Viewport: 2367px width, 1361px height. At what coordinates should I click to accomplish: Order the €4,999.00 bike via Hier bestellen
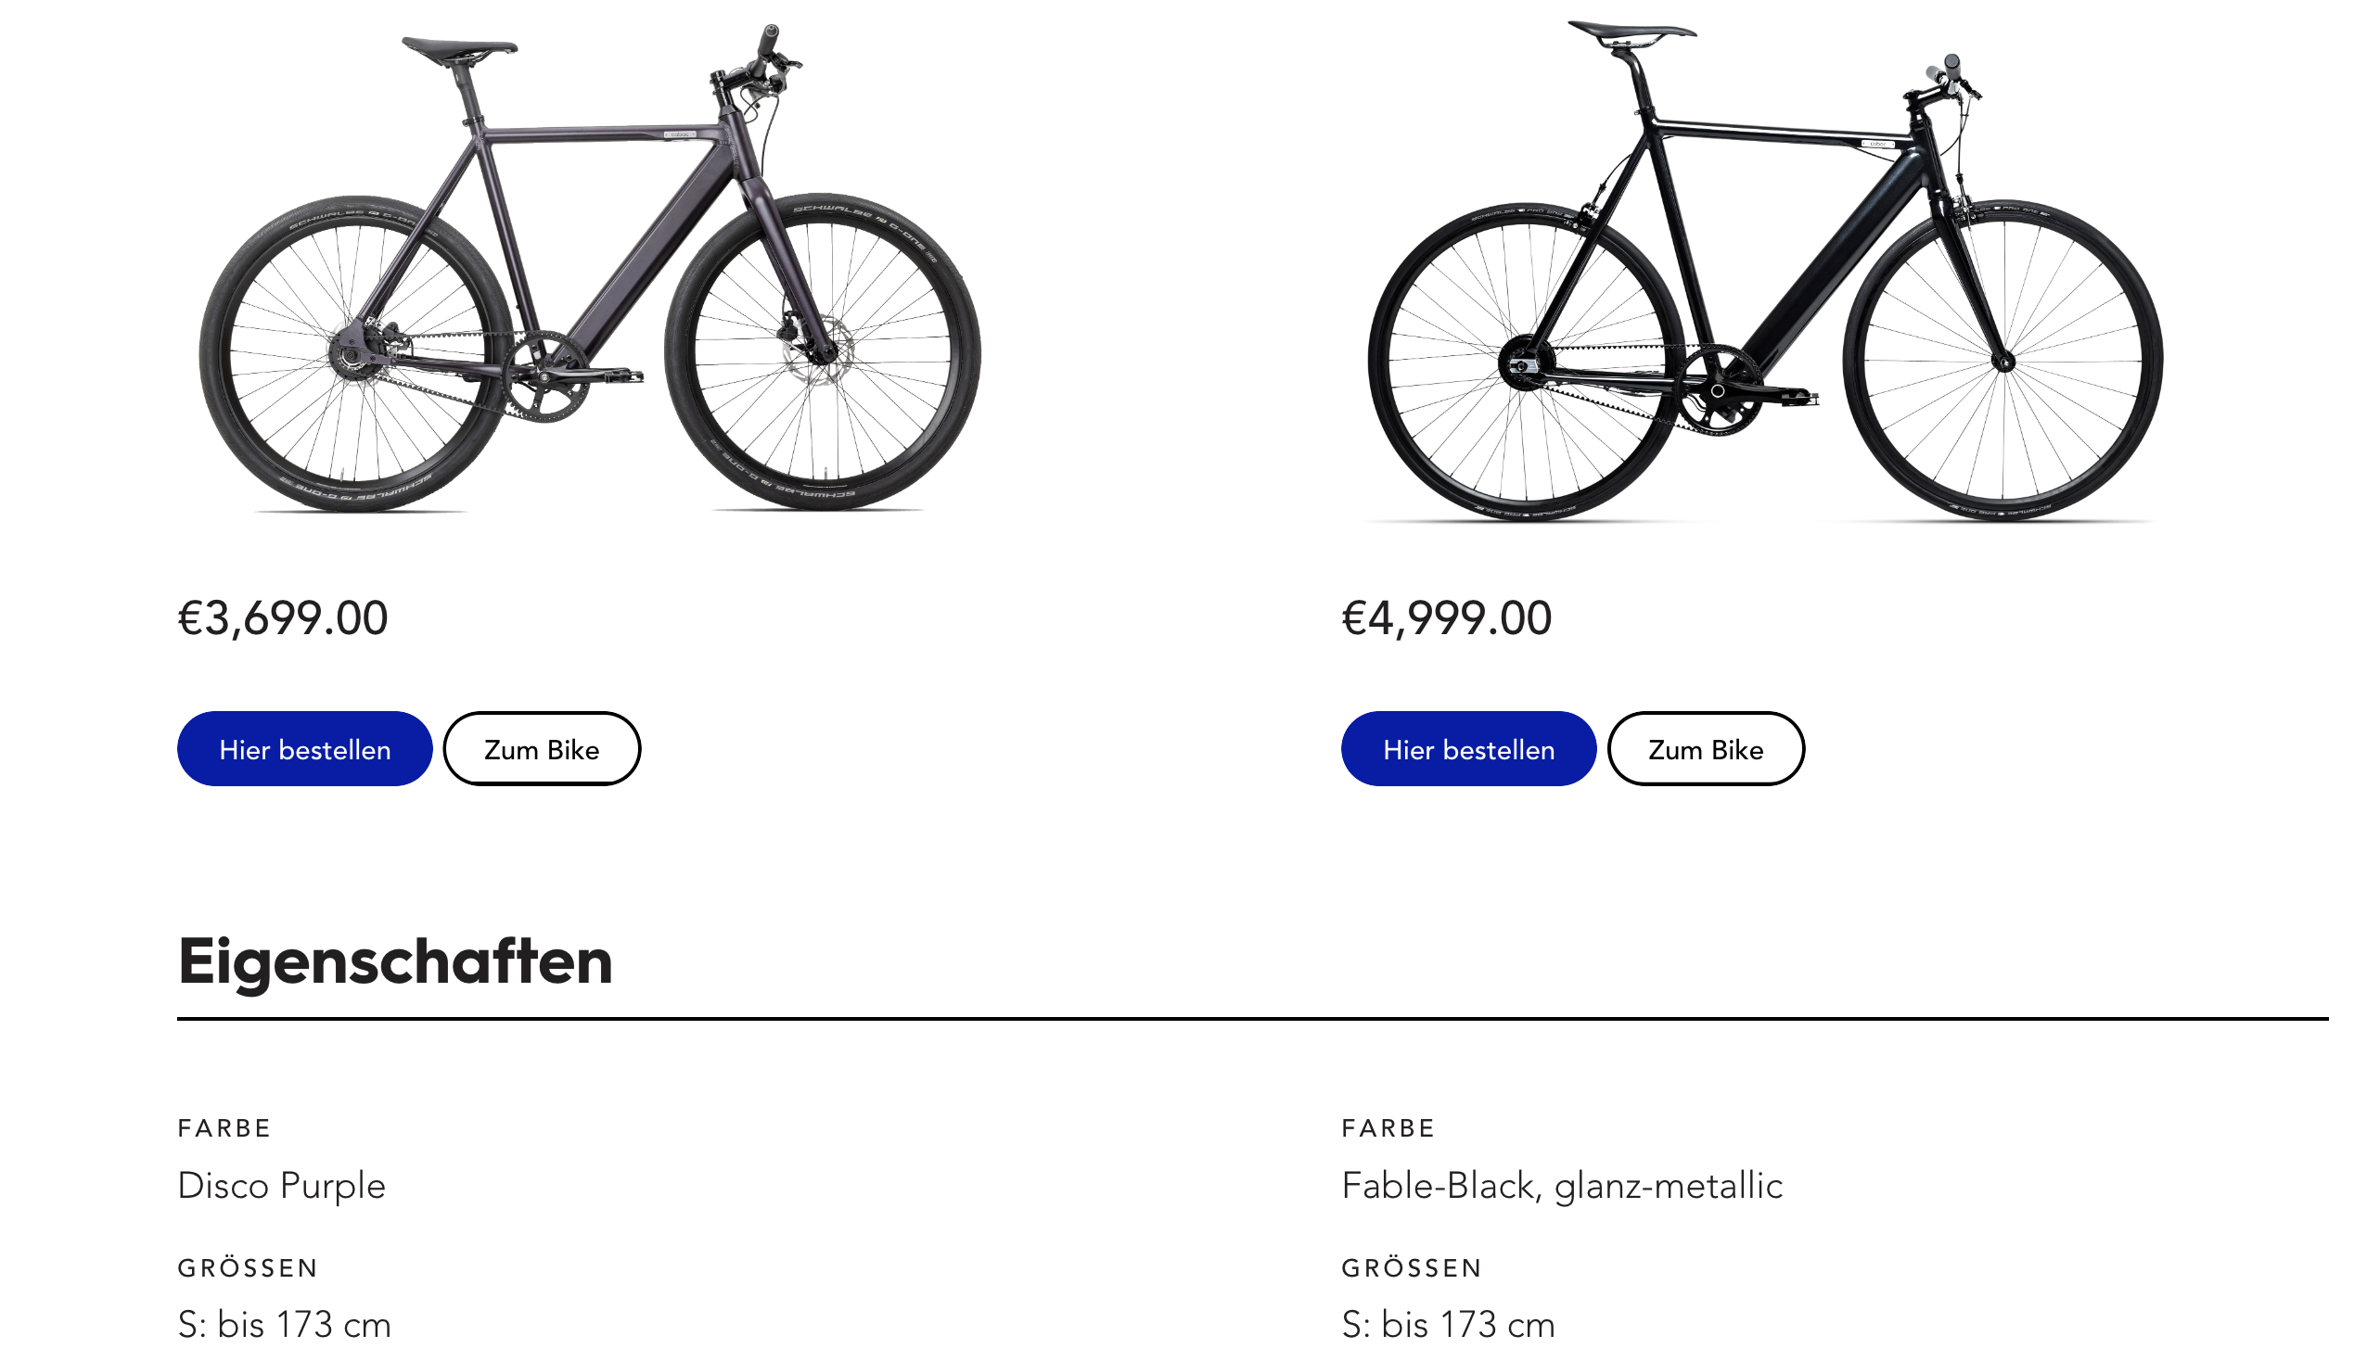pos(1468,749)
